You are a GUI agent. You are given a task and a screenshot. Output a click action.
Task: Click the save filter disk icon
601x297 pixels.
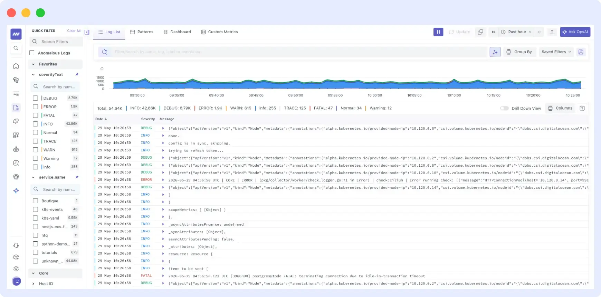click(581, 52)
